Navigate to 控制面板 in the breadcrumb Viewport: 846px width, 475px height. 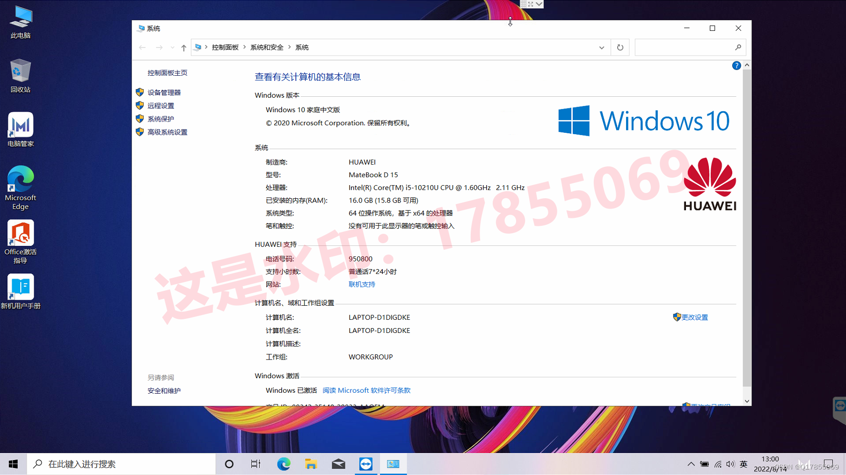pyautogui.click(x=225, y=47)
